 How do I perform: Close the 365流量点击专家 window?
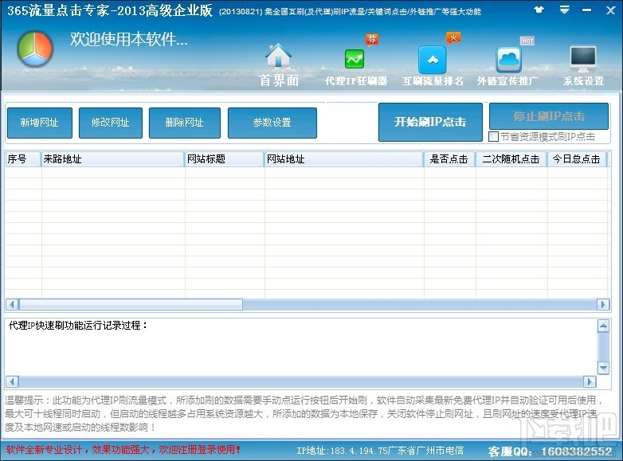point(611,10)
